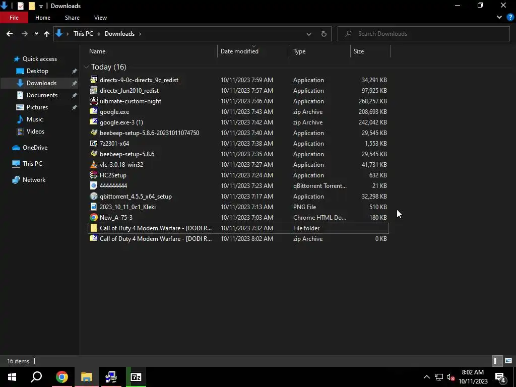This screenshot has height=387, width=516.
Task: Open Quick access in the sidebar
Action: pyautogui.click(x=39, y=59)
